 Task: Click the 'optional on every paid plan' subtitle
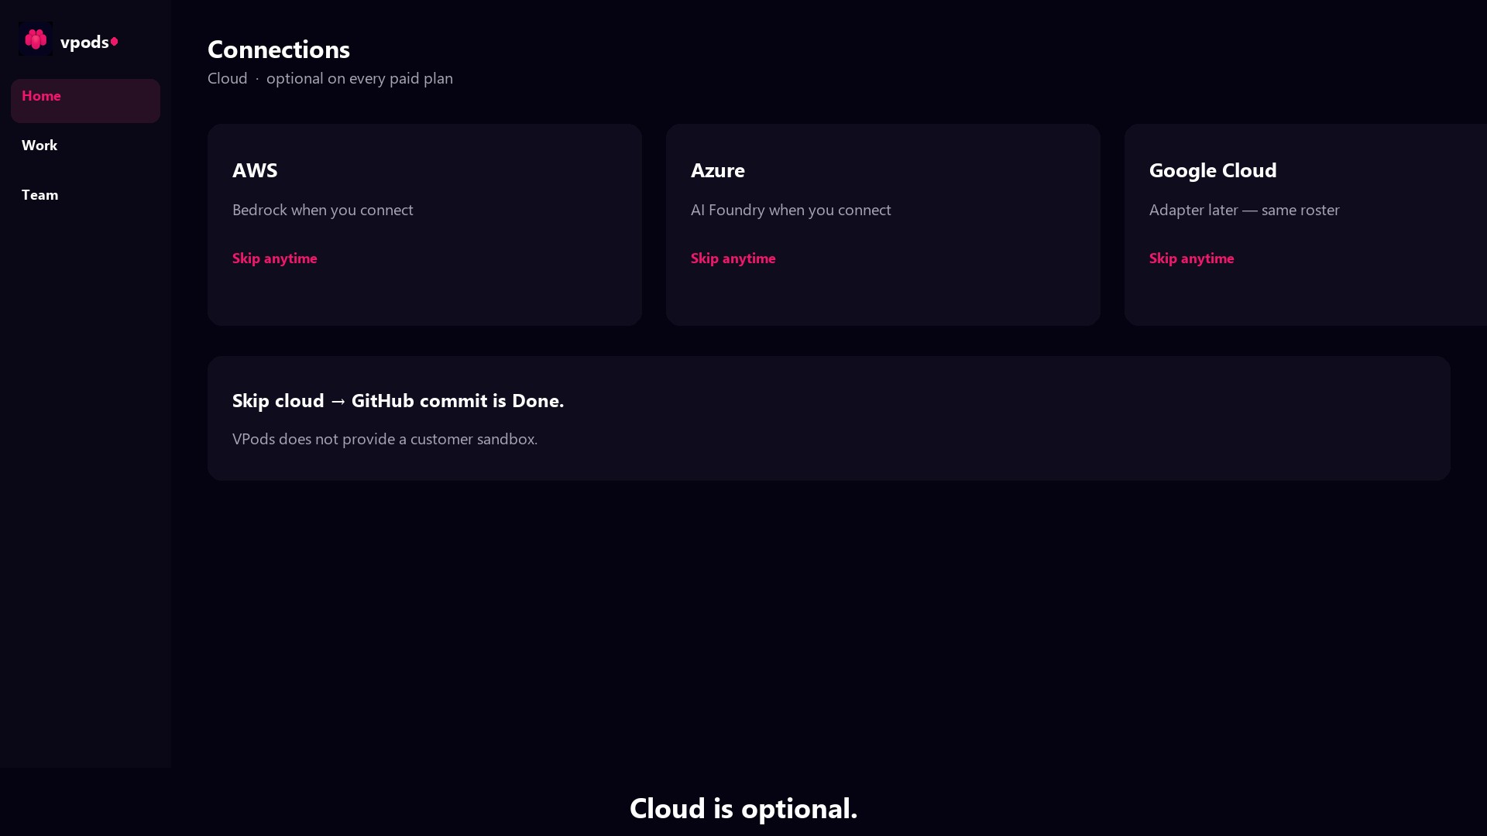click(359, 78)
